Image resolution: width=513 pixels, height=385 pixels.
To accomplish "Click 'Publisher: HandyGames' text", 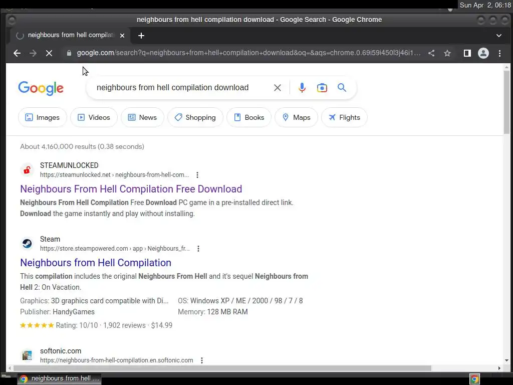I will coord(57,312).
